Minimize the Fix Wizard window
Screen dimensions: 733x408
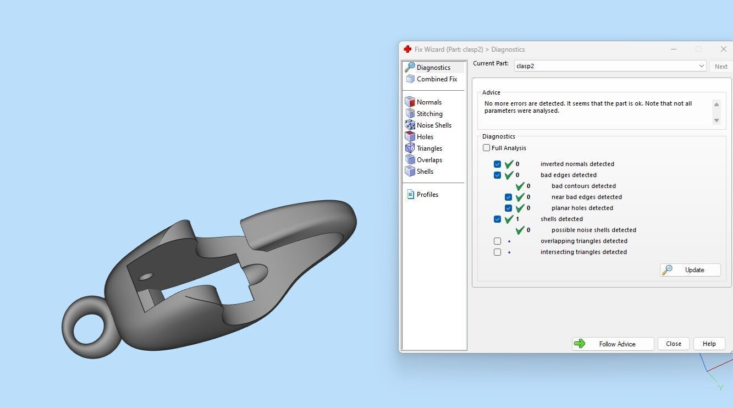pos(674,49)
